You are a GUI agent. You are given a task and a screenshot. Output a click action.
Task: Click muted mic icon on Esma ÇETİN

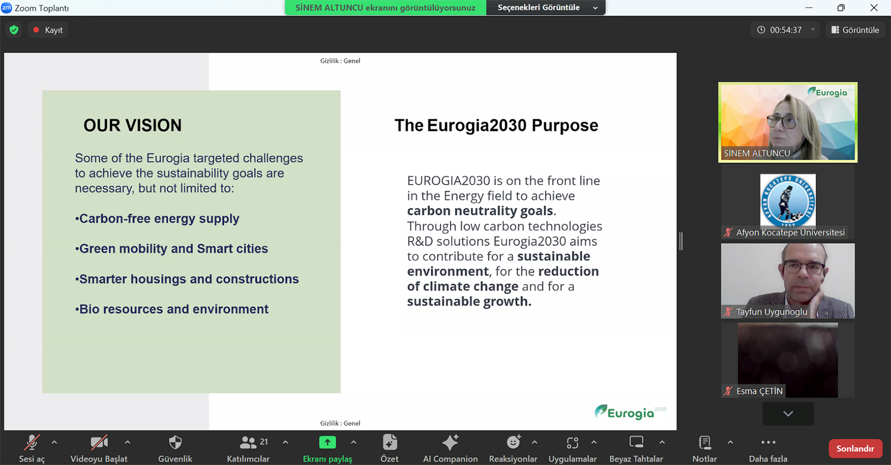tap(728, 391)
